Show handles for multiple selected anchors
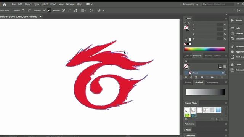Screen dimensions: 244x137 [x=44, y=10]
